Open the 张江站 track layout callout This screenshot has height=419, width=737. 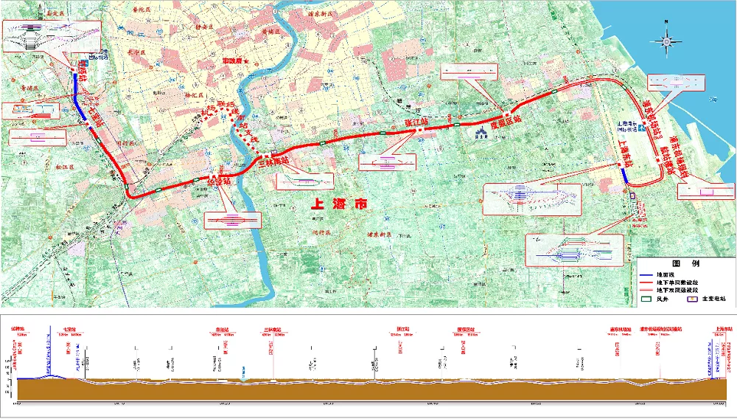(x=388, y=162)
